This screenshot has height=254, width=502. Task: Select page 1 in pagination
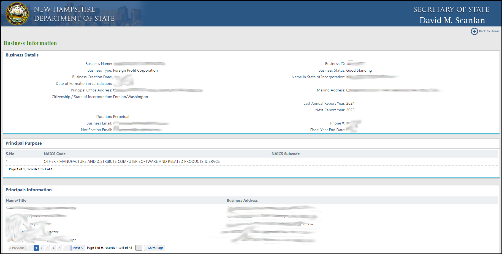click(36, 248)
